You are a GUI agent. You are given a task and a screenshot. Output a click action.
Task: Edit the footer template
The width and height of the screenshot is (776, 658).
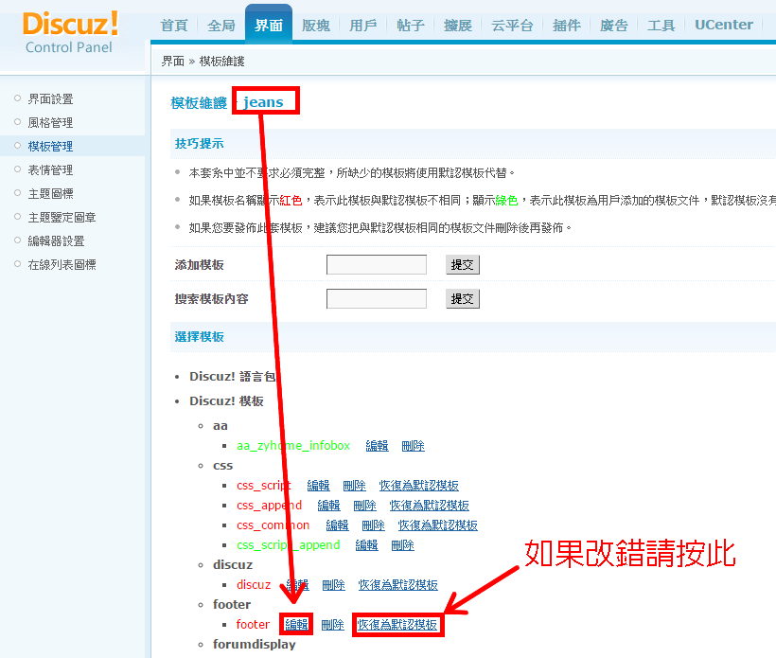(296, 624)
